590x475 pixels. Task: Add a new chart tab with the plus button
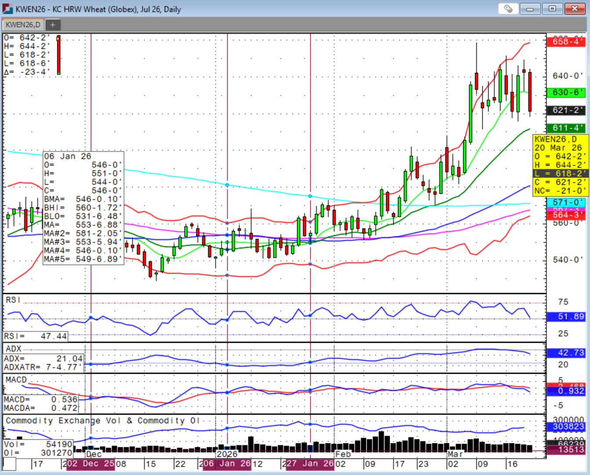[x=52, y=25]
